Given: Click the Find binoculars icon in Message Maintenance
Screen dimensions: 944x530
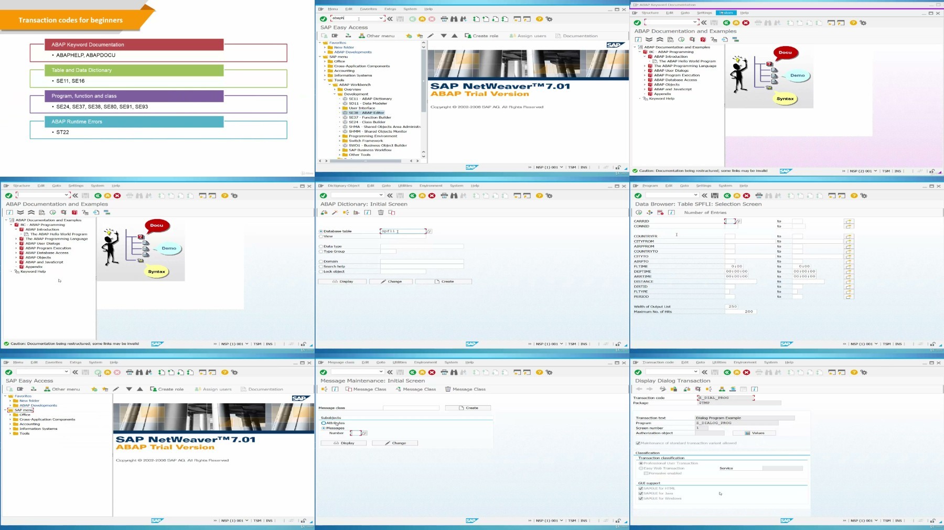Looking at the screenshot, I should tap(454, 372).
